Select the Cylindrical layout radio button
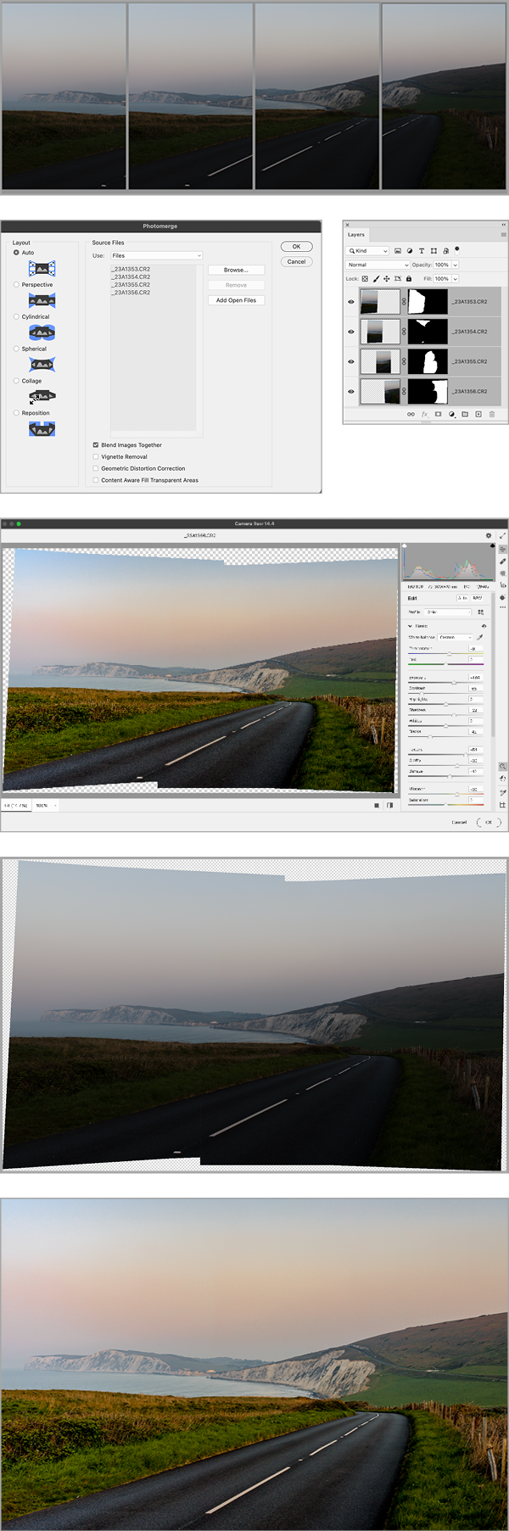 tap(16, 316)
